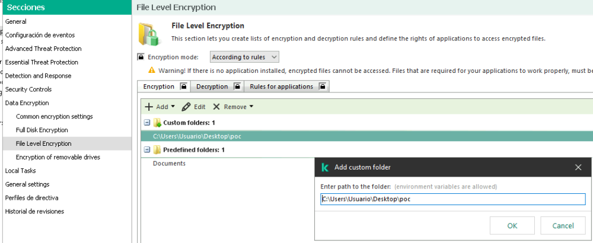Click the Add plus icon
Viewport: 593px width, 243px height.
[x=149, y=107]
